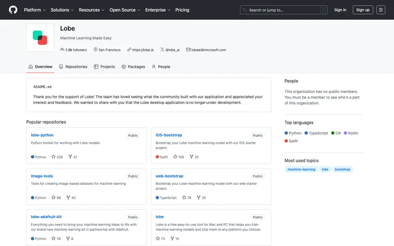The height and width of the screenshot is (246, 394).
Task: Click the 1.3k followers link
Action: coord(76,50)
